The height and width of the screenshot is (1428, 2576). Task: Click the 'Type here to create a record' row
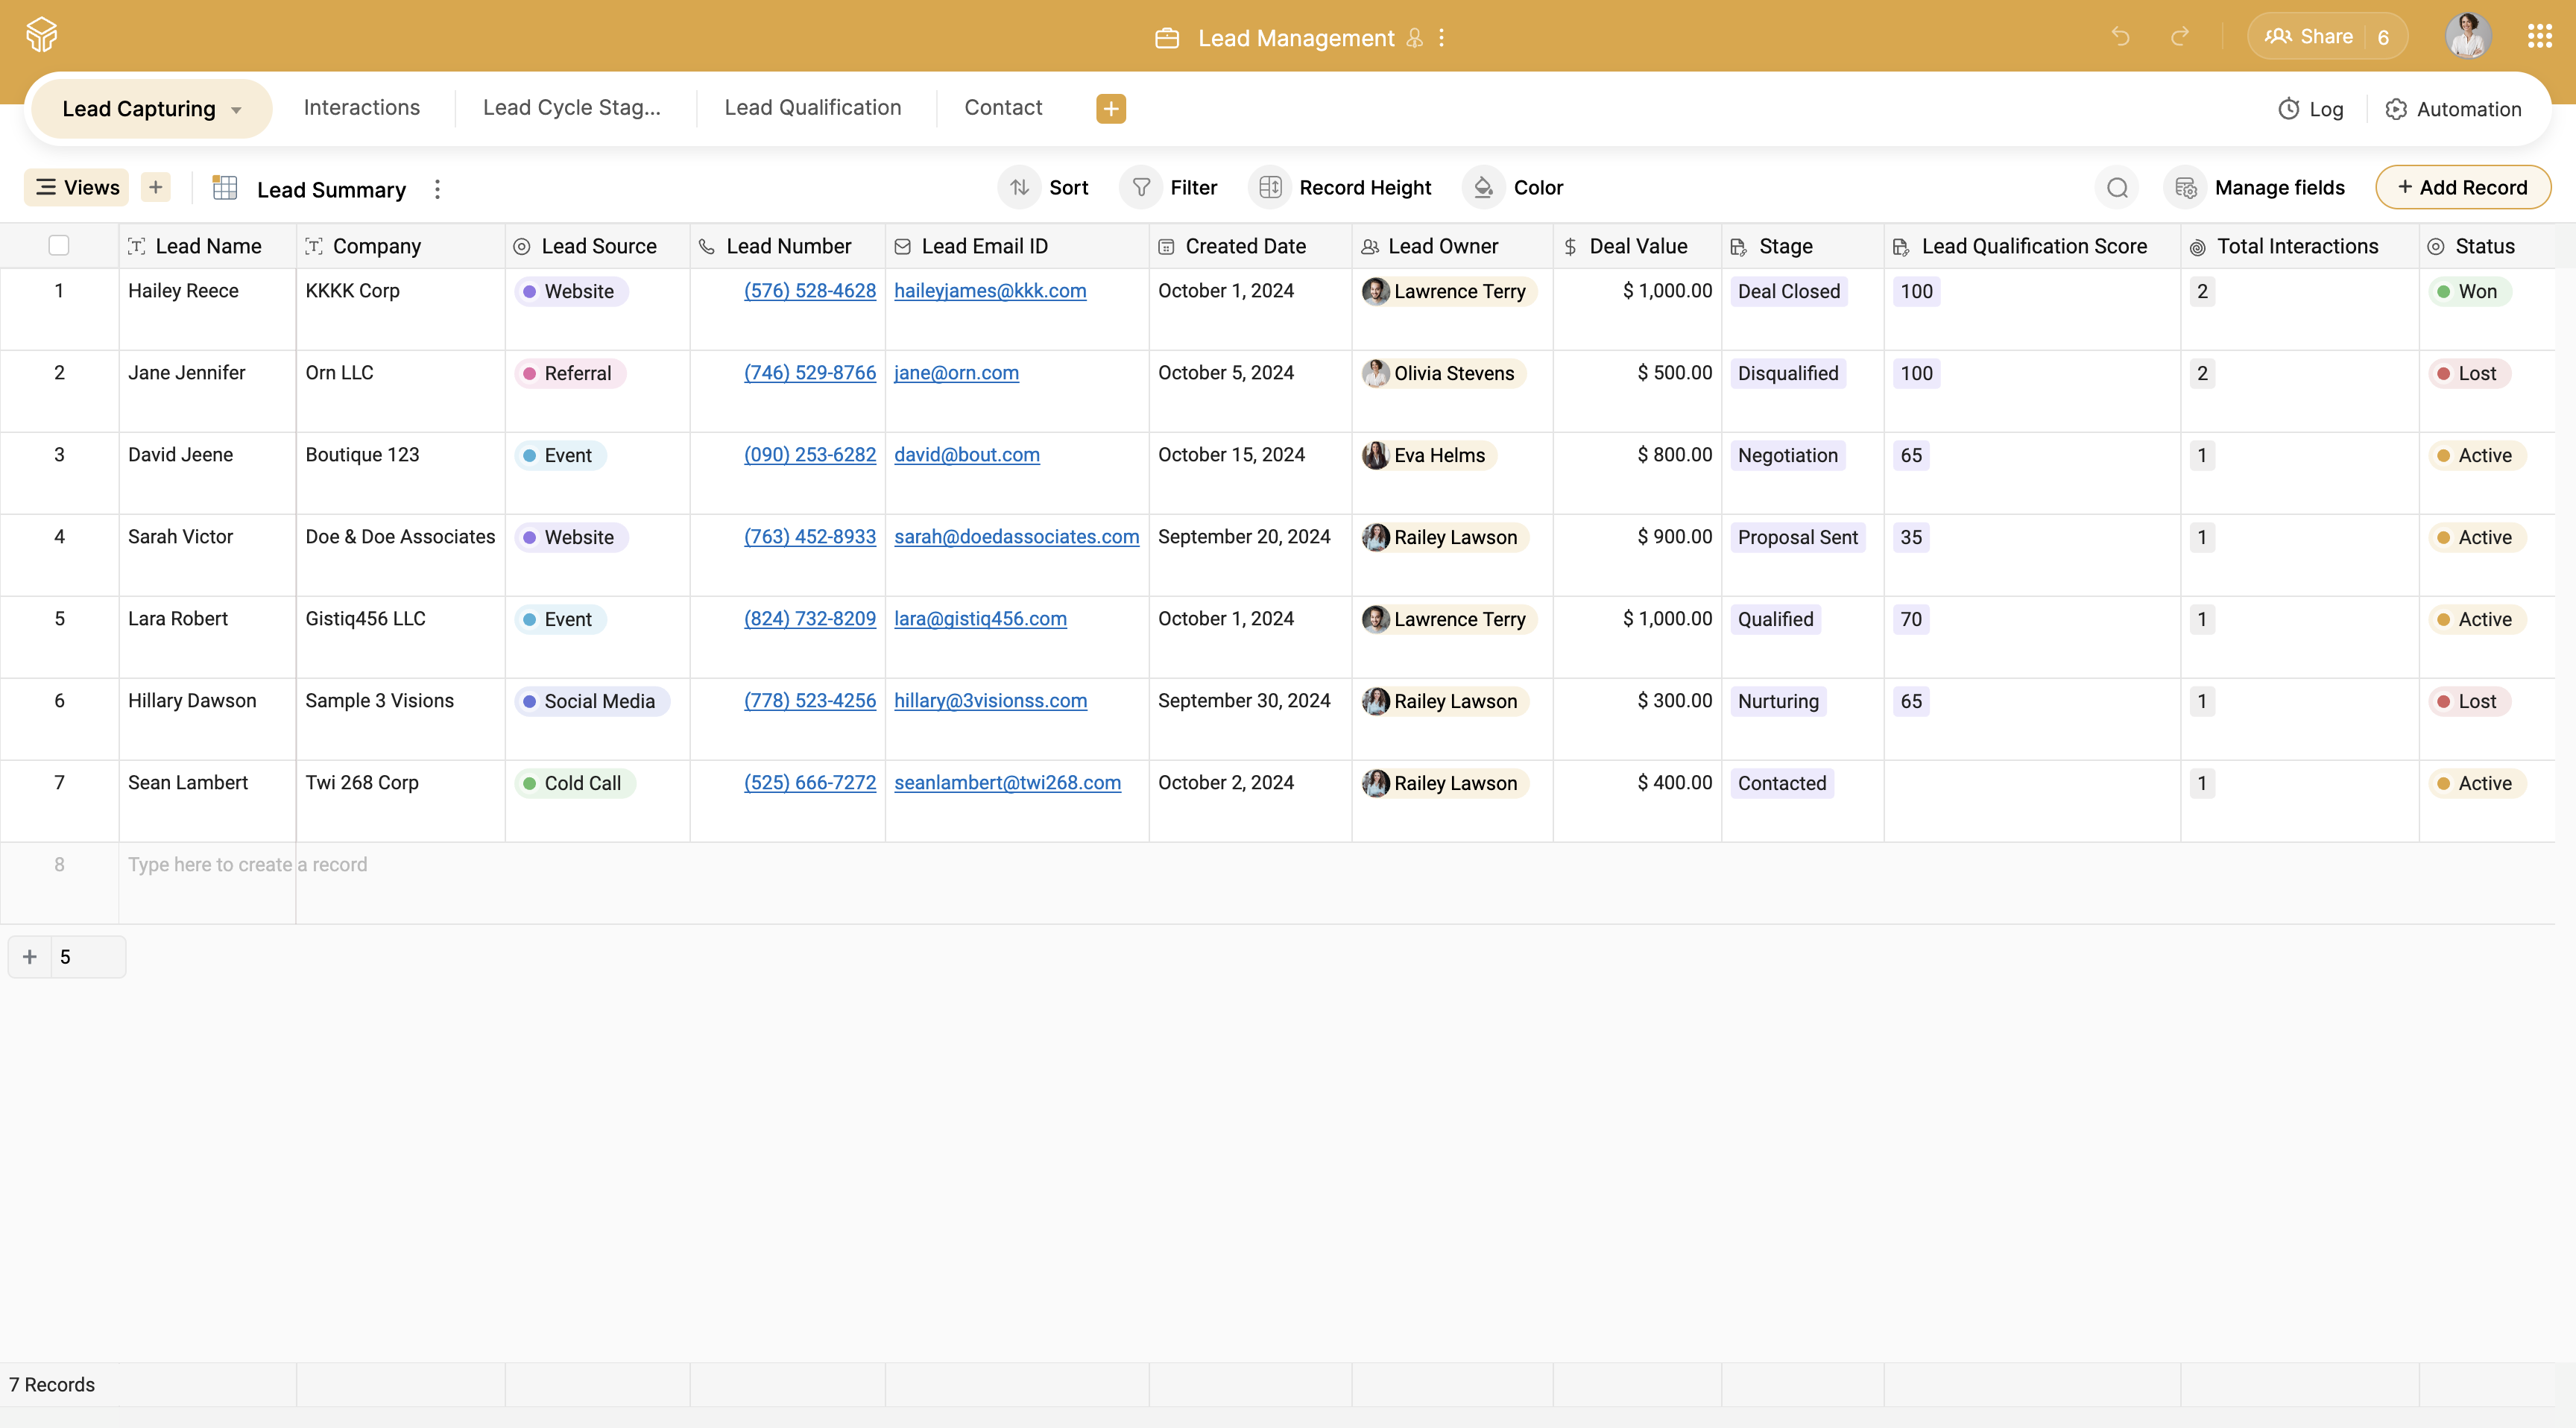(x=1278, y=883)
